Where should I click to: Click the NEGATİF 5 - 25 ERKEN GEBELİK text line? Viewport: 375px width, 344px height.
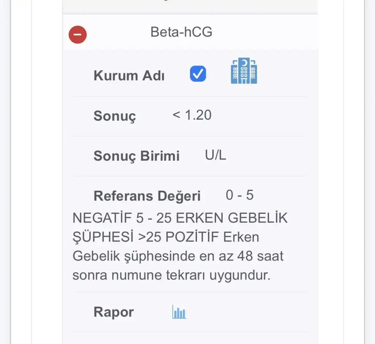pos(180,218)
